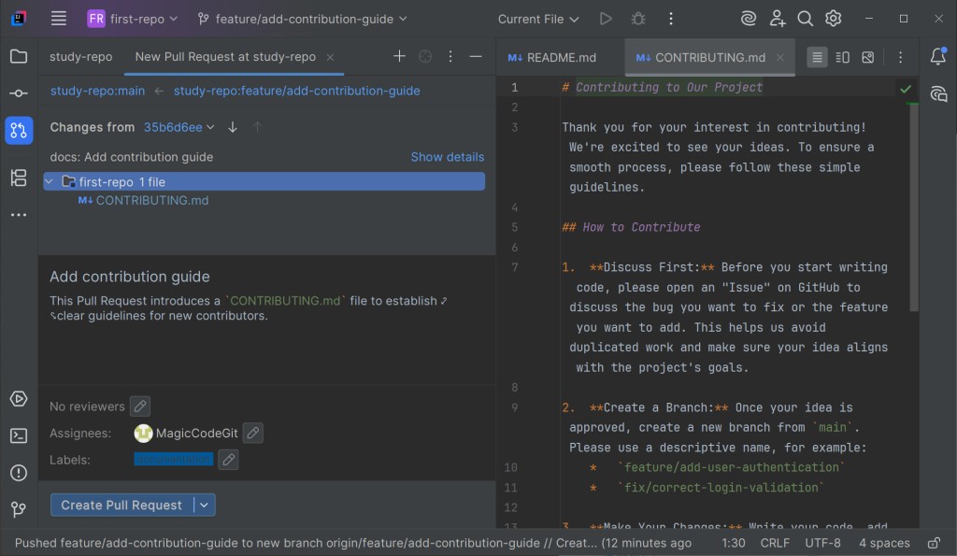Switch to editor and preview split view
This screenshot has width=957, height=556.
pyautogui.click(x=842, y=57)
